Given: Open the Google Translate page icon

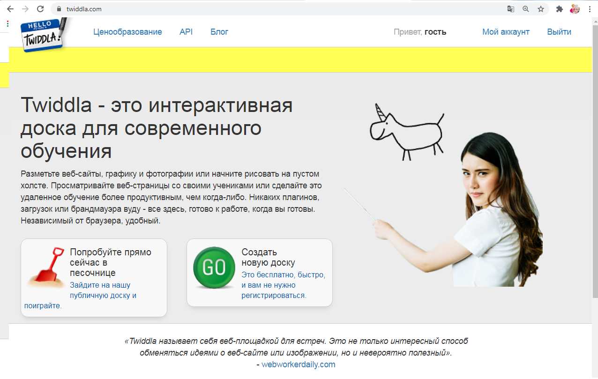Looking at the screenshot, I should tap(510, 9).
